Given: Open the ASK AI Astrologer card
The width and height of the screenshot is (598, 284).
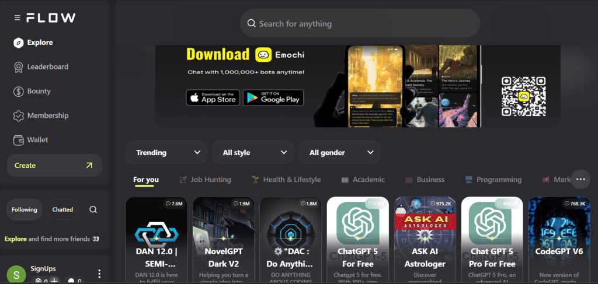Looking at the screenshot, I should pyautogui.click(x=425, y=240).
